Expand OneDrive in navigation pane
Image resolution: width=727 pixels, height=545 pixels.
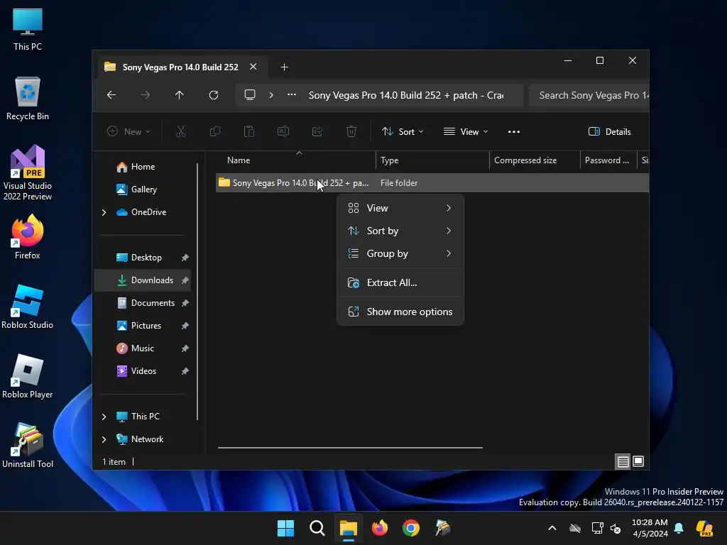104,212
